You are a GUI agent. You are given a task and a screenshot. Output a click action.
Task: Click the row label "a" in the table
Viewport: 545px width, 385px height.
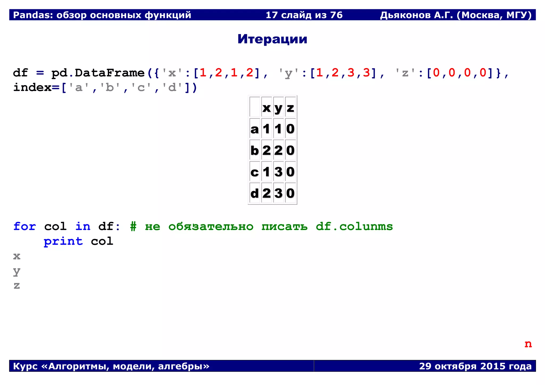pos(254,129)
